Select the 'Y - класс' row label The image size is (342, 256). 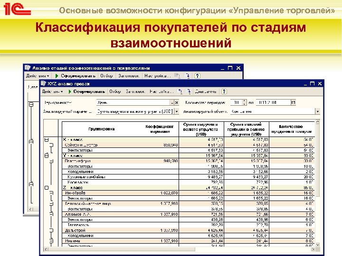73,155
